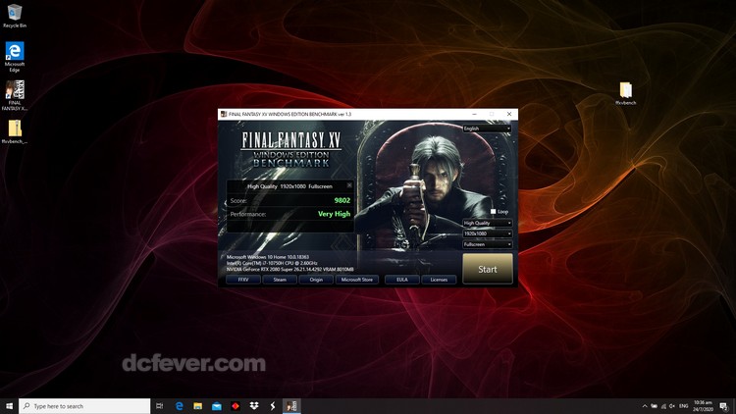The image size is (736, 414).
Task: Open the Licenses button
Action: coord(439,280)
